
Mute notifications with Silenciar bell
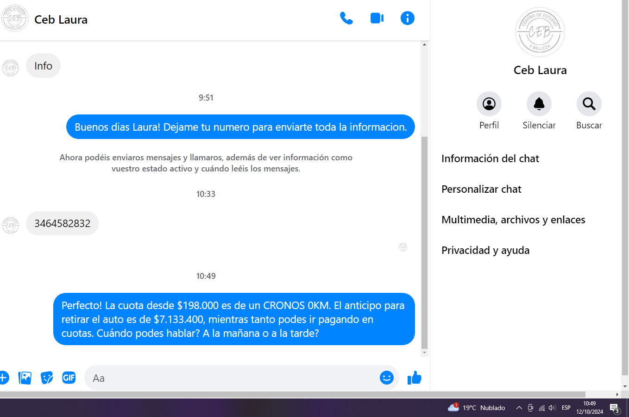(539, 104)
